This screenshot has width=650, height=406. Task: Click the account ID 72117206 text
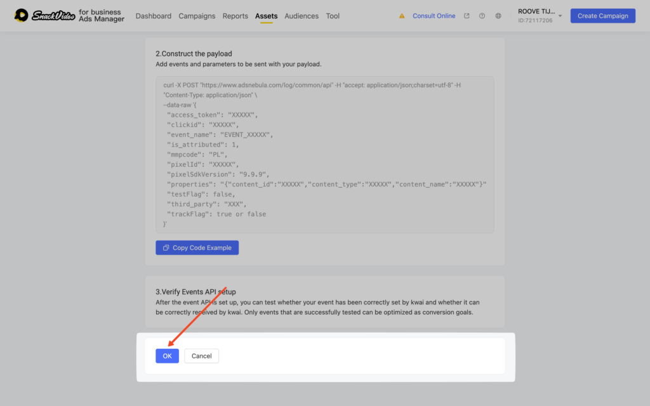pyautogui.click(x=535, y=20)
